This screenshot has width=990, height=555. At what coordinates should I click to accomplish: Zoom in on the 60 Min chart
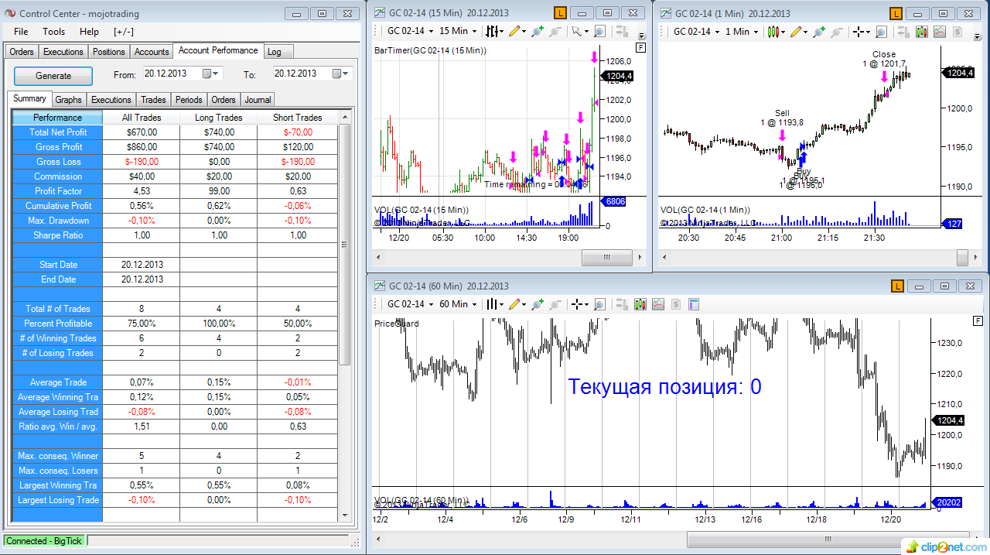(538, 304)
